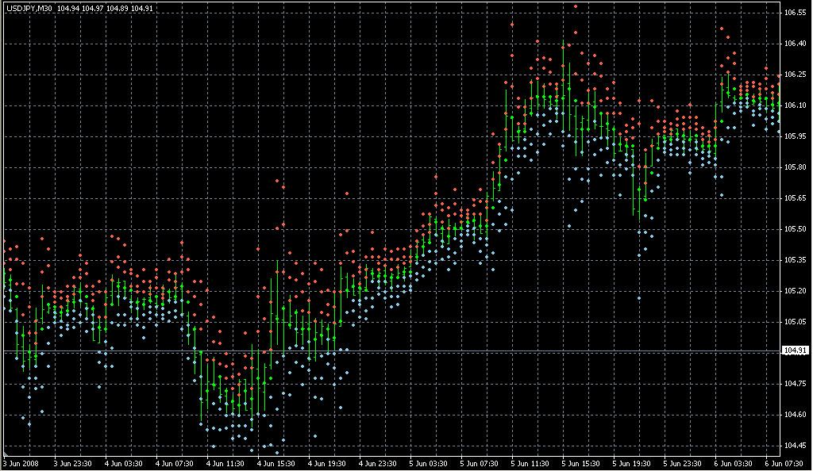This screenshot has width=813, height=471.
Task: Click the 104.75 price axis label
Action: 795,384
